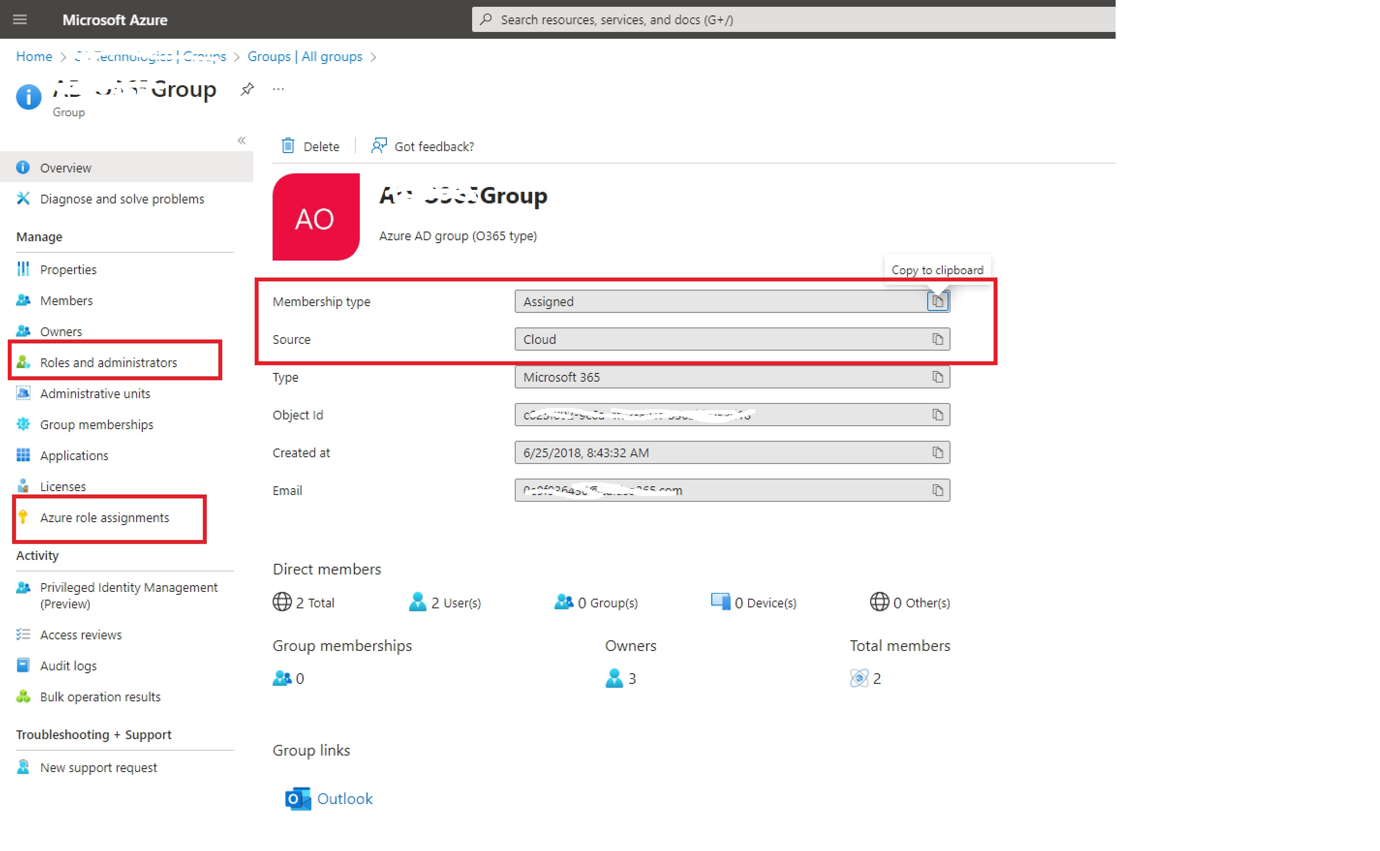Go to Groups | All groups breadcrumb
The image size is (1380, 851).
[x=305, y=56]
